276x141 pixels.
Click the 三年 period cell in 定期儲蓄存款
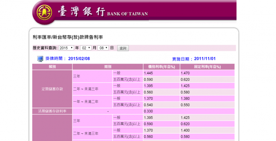point(92,76)
